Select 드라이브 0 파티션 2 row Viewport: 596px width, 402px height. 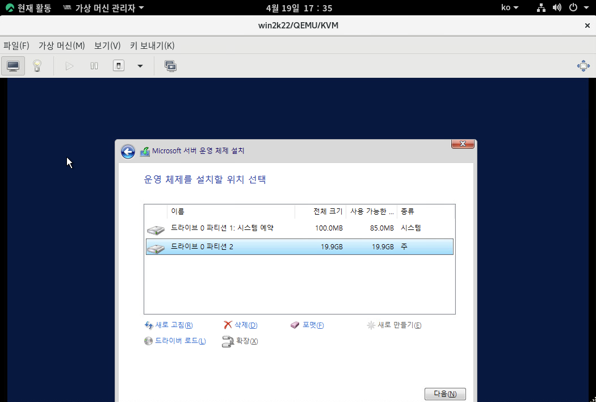[x=300, y=246]
